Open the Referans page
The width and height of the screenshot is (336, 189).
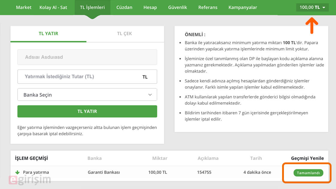click(x=208, y=7)
